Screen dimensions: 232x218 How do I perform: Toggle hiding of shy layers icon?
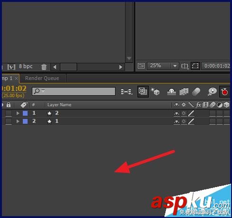click(x=172, y=92)
